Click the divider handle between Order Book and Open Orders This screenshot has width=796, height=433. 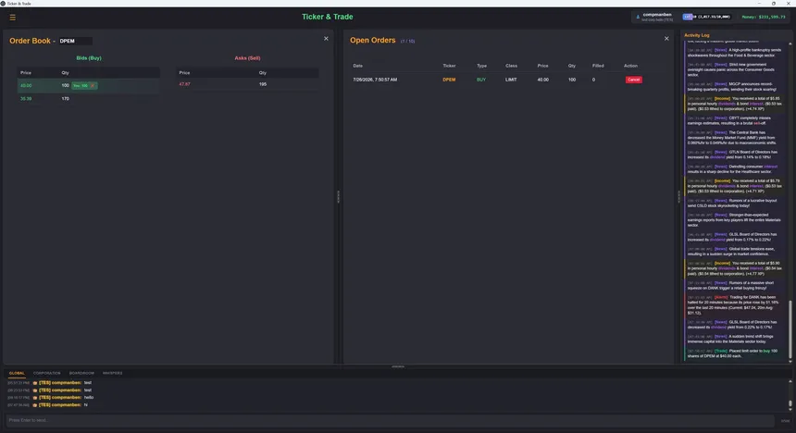(339, 196)
